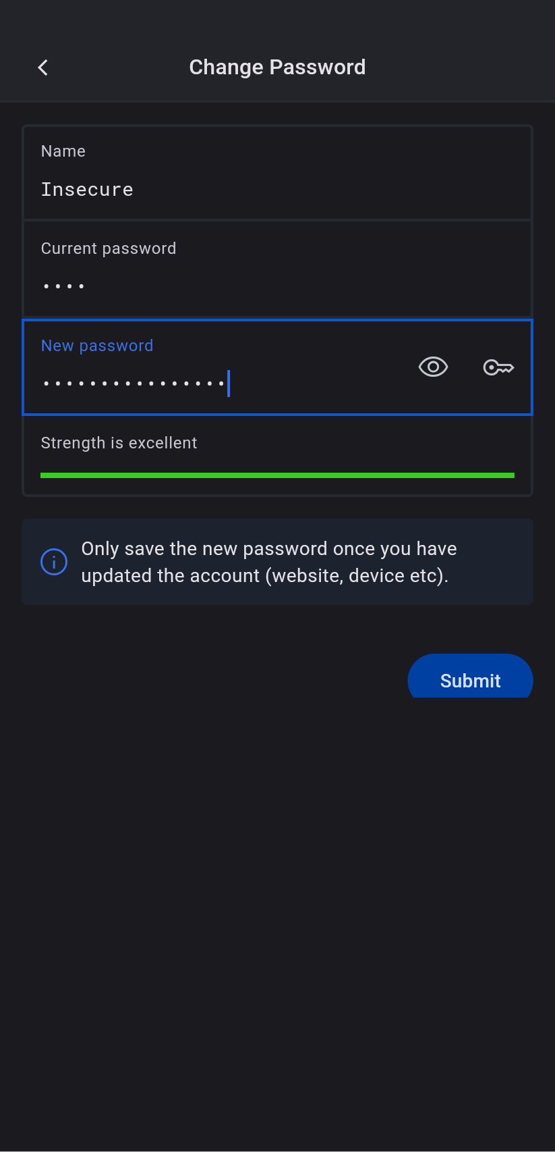Click the 'Insecure' name value
This screenshot has width=555, height=1152.
tap(87, 190)
